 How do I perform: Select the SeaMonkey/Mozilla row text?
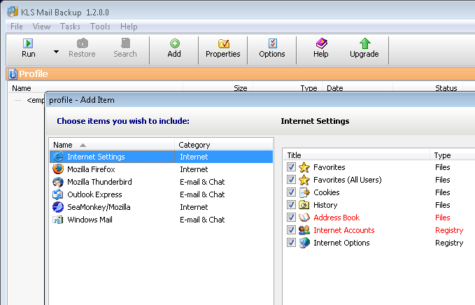coord(99,207)
